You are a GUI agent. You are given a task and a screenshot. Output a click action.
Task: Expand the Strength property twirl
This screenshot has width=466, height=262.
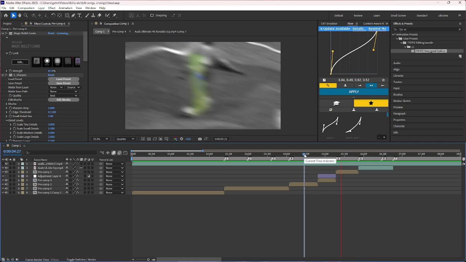(6, 71)
